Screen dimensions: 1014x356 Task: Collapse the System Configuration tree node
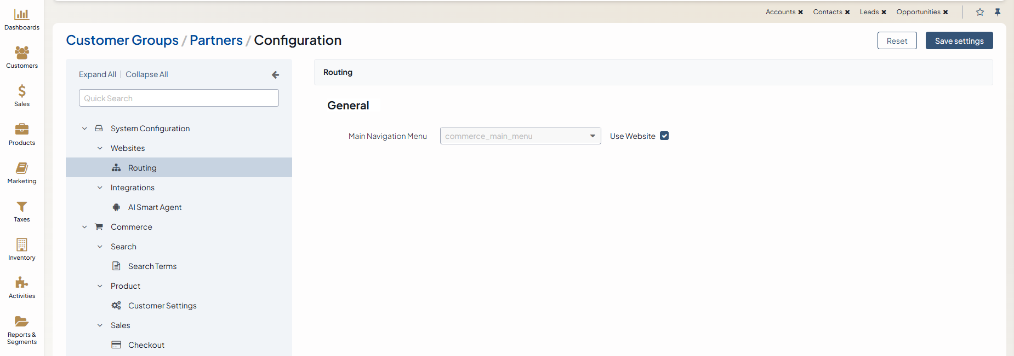coord(84,129)
